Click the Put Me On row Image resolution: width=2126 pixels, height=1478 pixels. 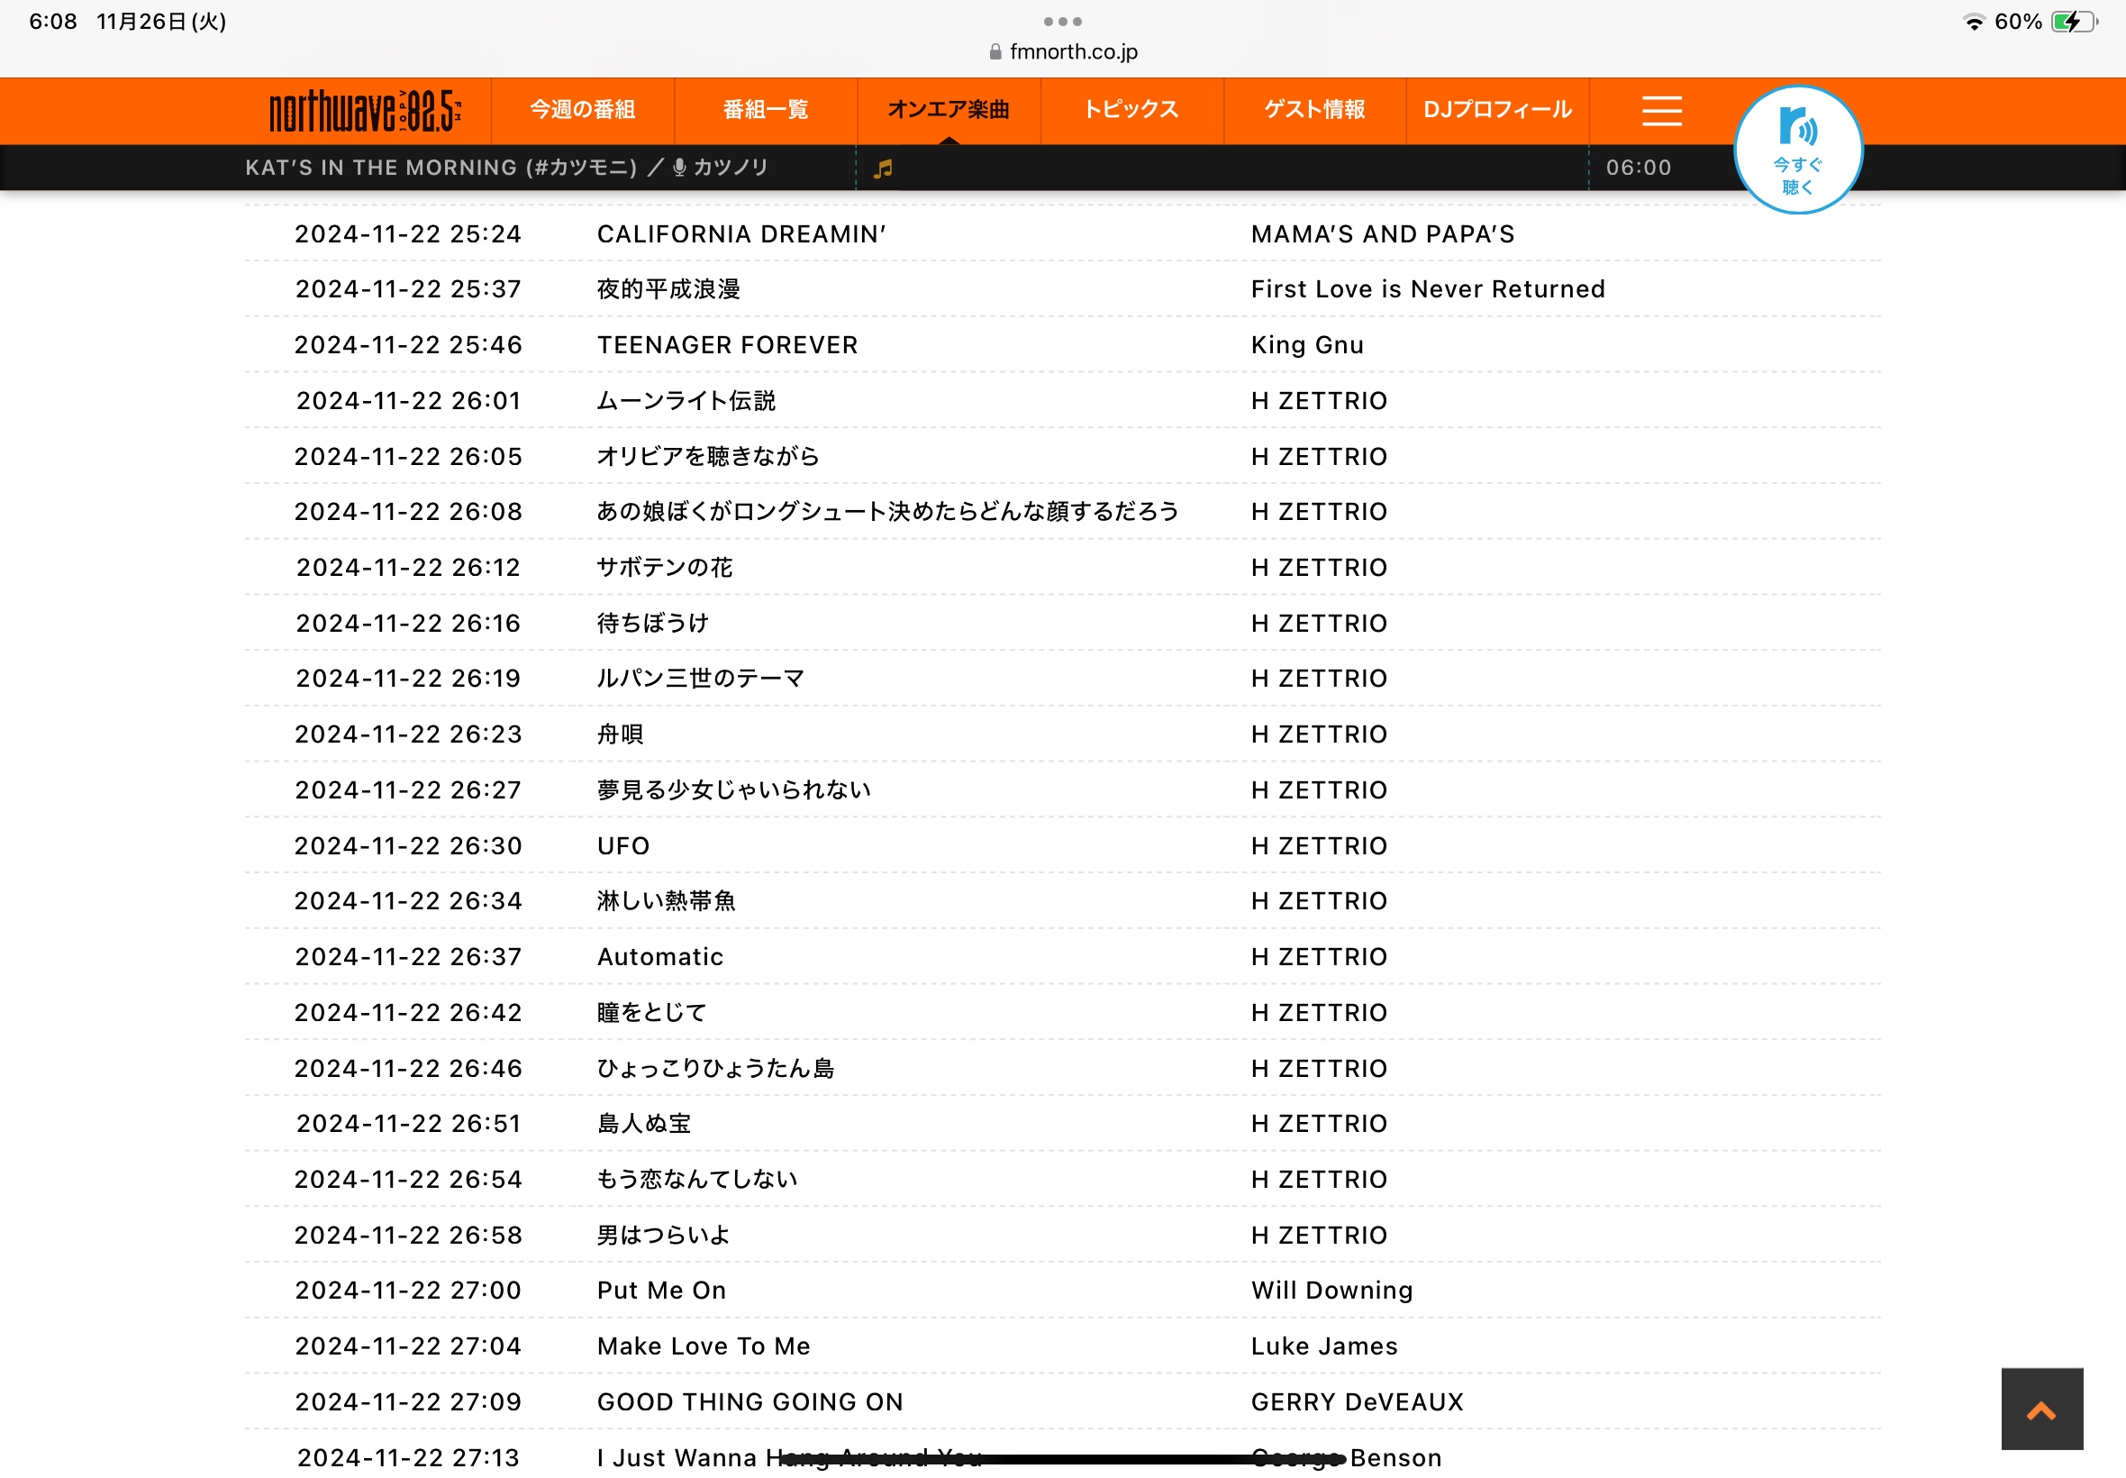pos(661,1290)
